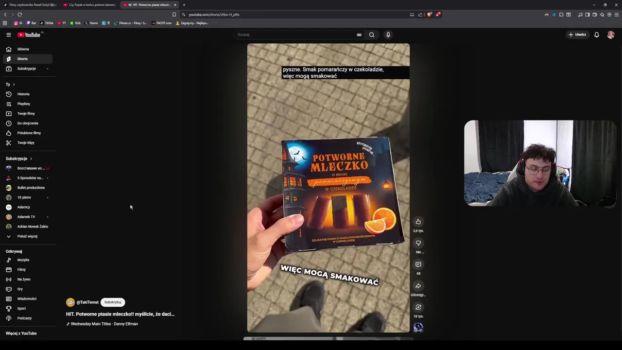Viewport: 622px width, 350px height.
Task: Open the browser extensions puzzle icon
Action: click(561, 15)
